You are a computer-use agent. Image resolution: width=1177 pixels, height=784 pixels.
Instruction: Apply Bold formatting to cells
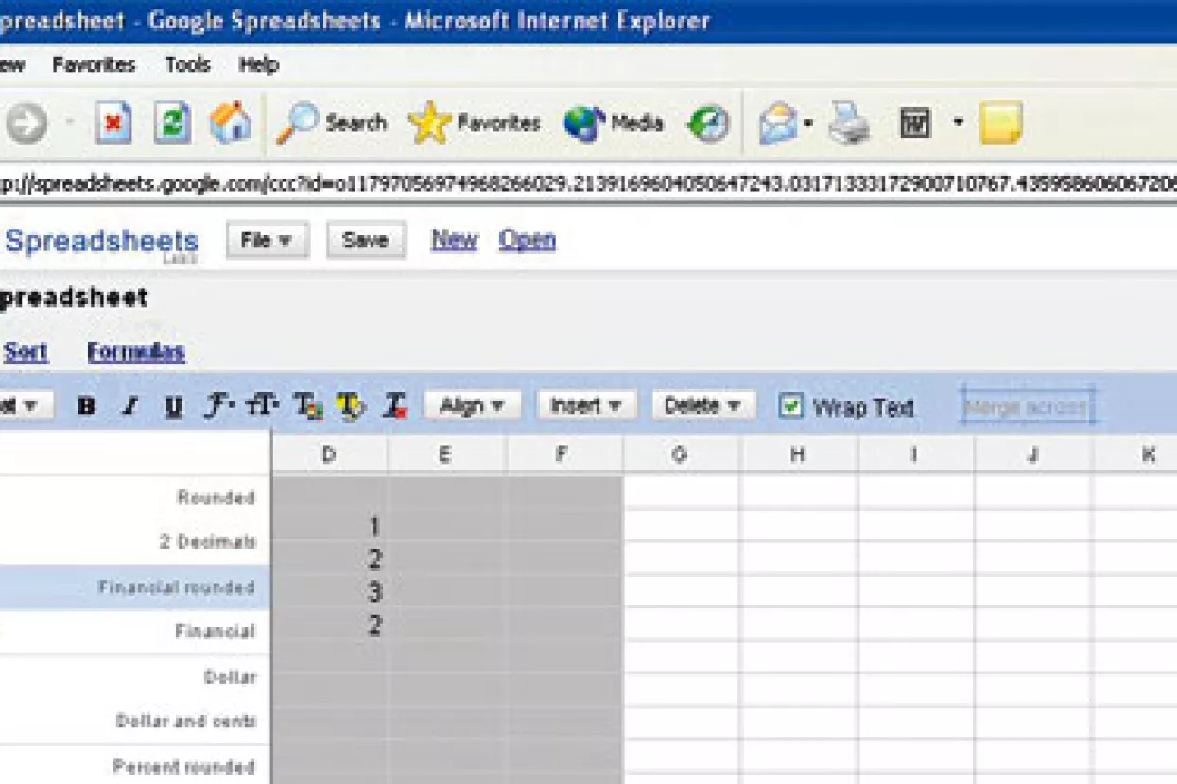click(87, 406)
